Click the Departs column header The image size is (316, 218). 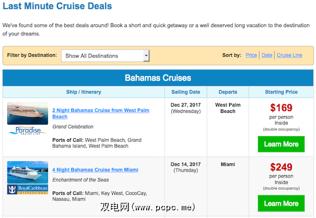click(x=228, y=92)
